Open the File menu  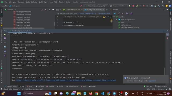coord(6,2)
